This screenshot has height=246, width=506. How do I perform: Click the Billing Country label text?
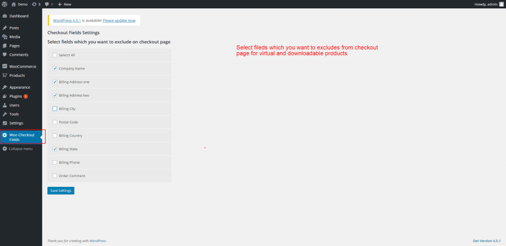pos(71,136)
